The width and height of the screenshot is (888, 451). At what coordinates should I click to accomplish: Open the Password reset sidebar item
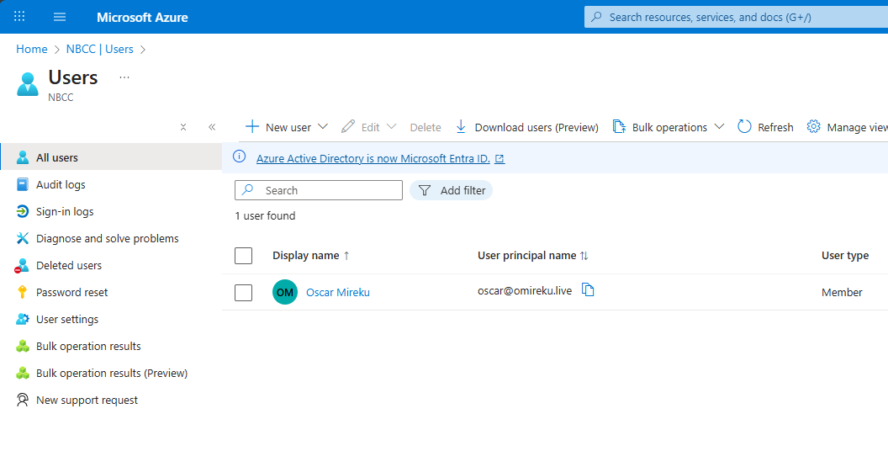pyautogui.click(x=71, y=292)
